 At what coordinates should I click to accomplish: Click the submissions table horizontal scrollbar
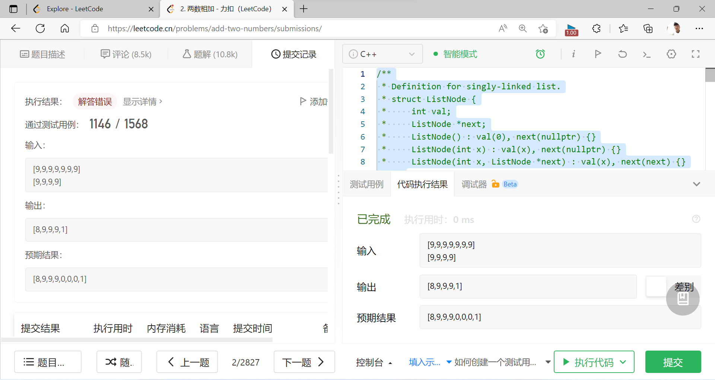[x=137, y=340]
